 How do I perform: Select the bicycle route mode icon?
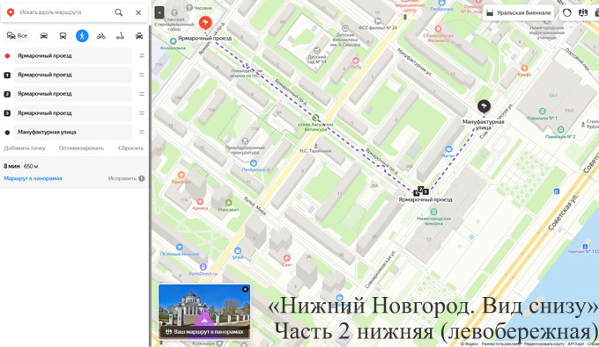(x=100, y=36)
